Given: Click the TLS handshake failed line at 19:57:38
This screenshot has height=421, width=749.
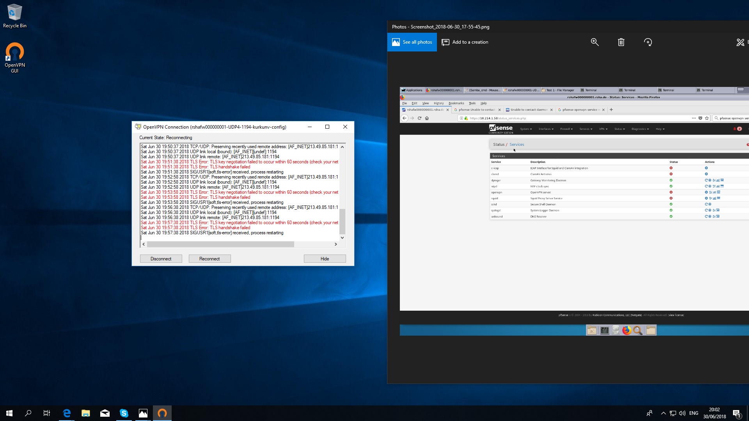Looking at the screenshot, I should pyautogui.click(x=195, y=228).
